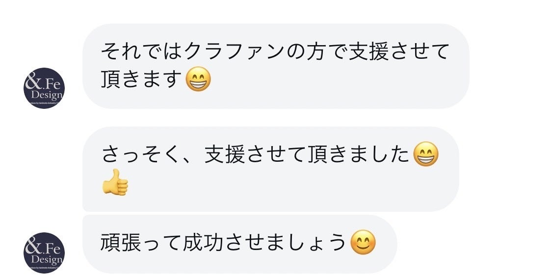Viewport: 552px width, 276px height.
Task: Click the "Design" text in the bottom avatar
Action: pos(47,259)
